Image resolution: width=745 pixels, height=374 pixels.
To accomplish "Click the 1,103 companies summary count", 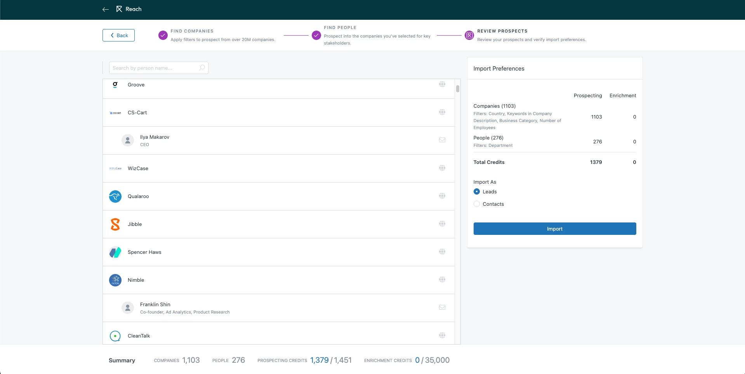I will [x=191, y=360].
